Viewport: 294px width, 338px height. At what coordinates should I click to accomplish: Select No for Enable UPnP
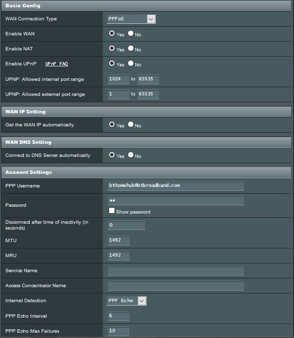pos(131,63)
